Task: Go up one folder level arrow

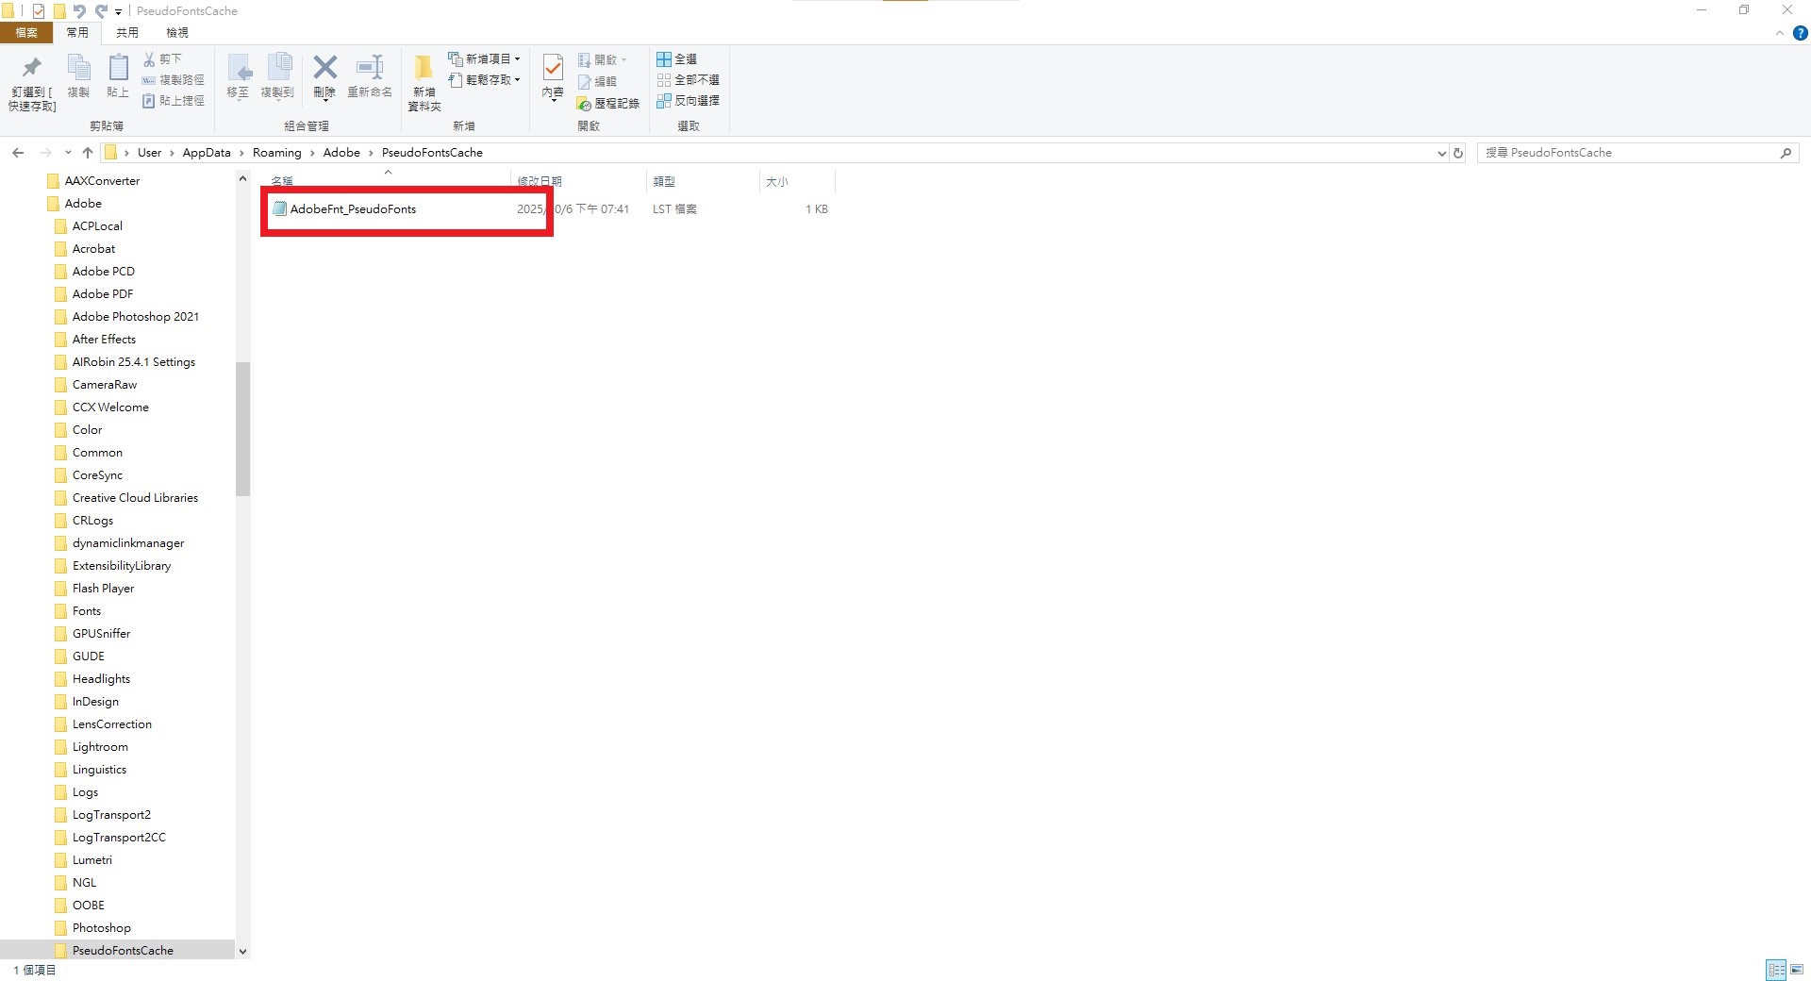Action: pyautogui.click(x=88, y=153)
